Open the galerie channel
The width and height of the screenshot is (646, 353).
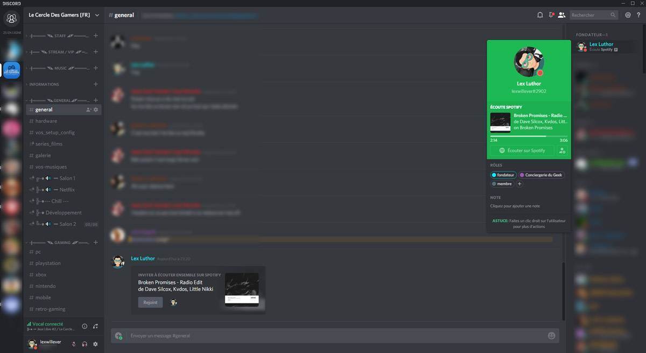[x=64, y=155]
